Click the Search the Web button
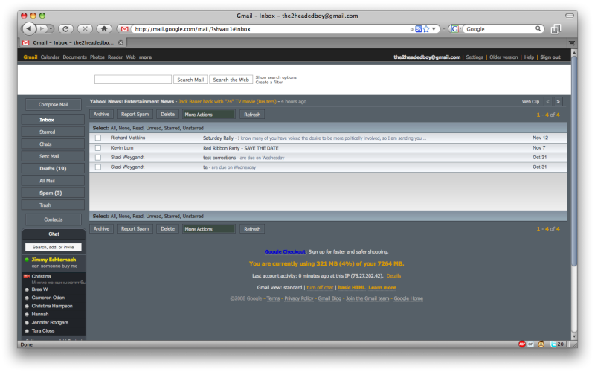 (231, 80)
